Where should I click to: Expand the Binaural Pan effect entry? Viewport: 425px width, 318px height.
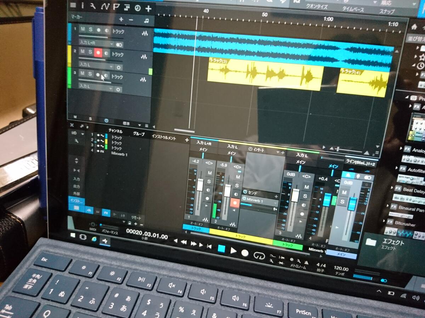point(389,206)
